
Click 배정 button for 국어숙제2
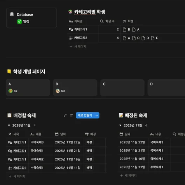89,159
